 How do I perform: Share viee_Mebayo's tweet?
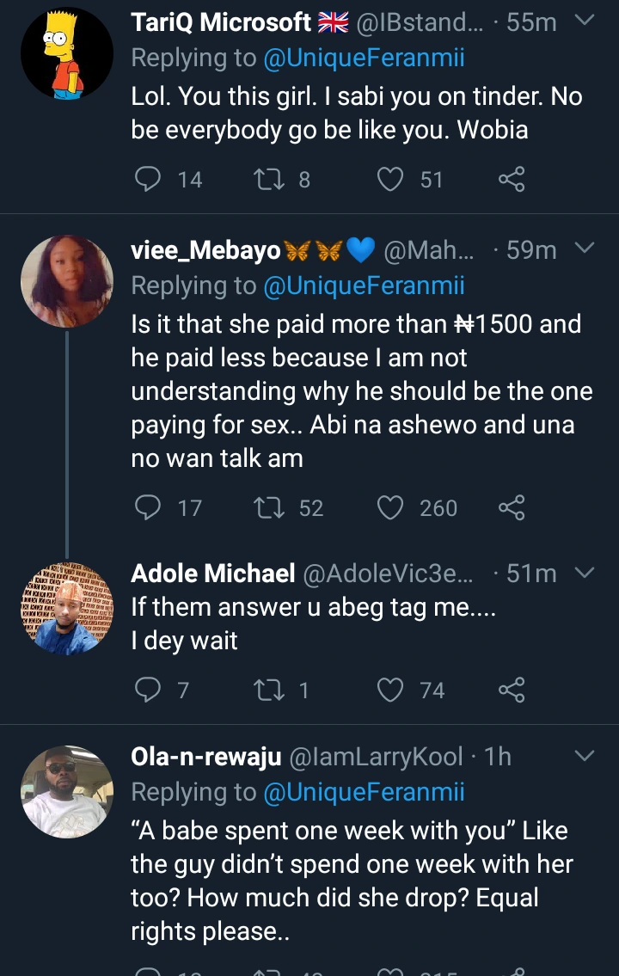(511, 508)
